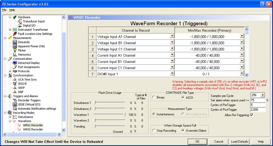The width and height of the screenshot is (273, 146).
Task: Open channel dropdown for DIO#0 Input 1
Action: 172,74
